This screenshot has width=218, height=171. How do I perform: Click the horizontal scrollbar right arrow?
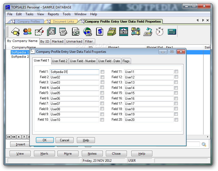pos(208,137)
